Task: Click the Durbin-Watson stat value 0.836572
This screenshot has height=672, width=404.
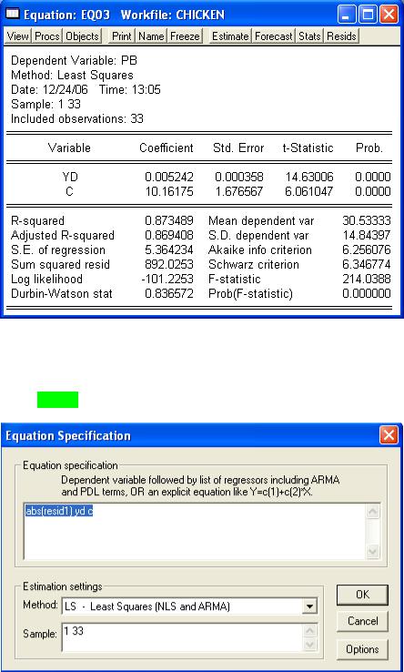Action: (169, 294)
